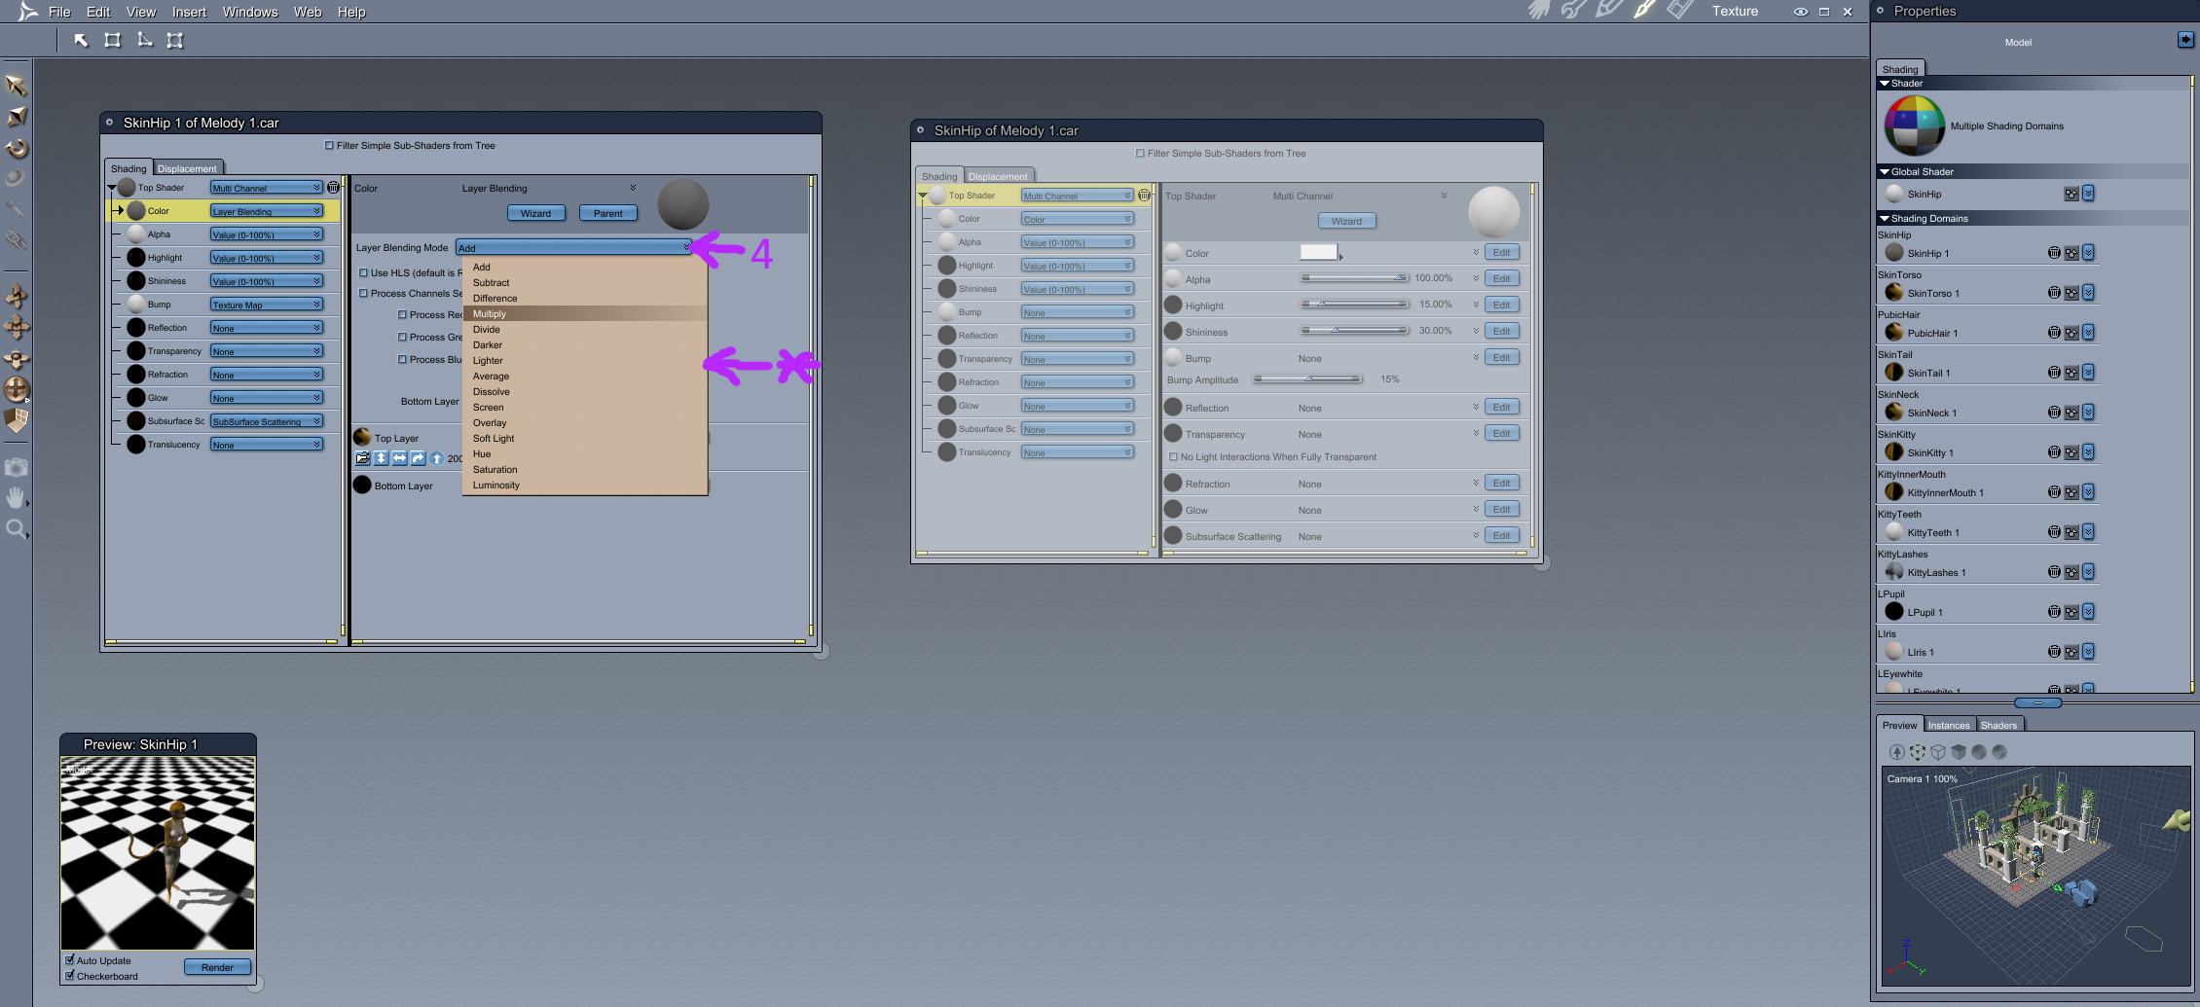Open Subsurface Scattering channel dropdown in SkinHip 1

click(x=266, y=421)
